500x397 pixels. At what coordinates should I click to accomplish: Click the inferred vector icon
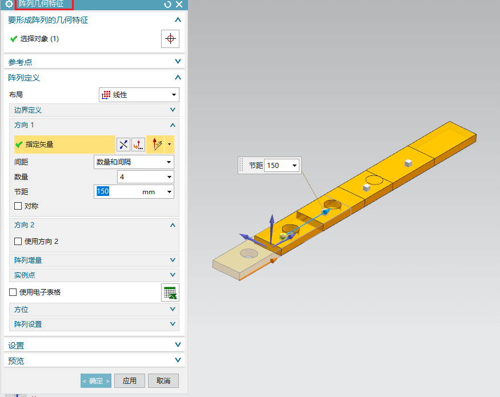click(157, 145)
